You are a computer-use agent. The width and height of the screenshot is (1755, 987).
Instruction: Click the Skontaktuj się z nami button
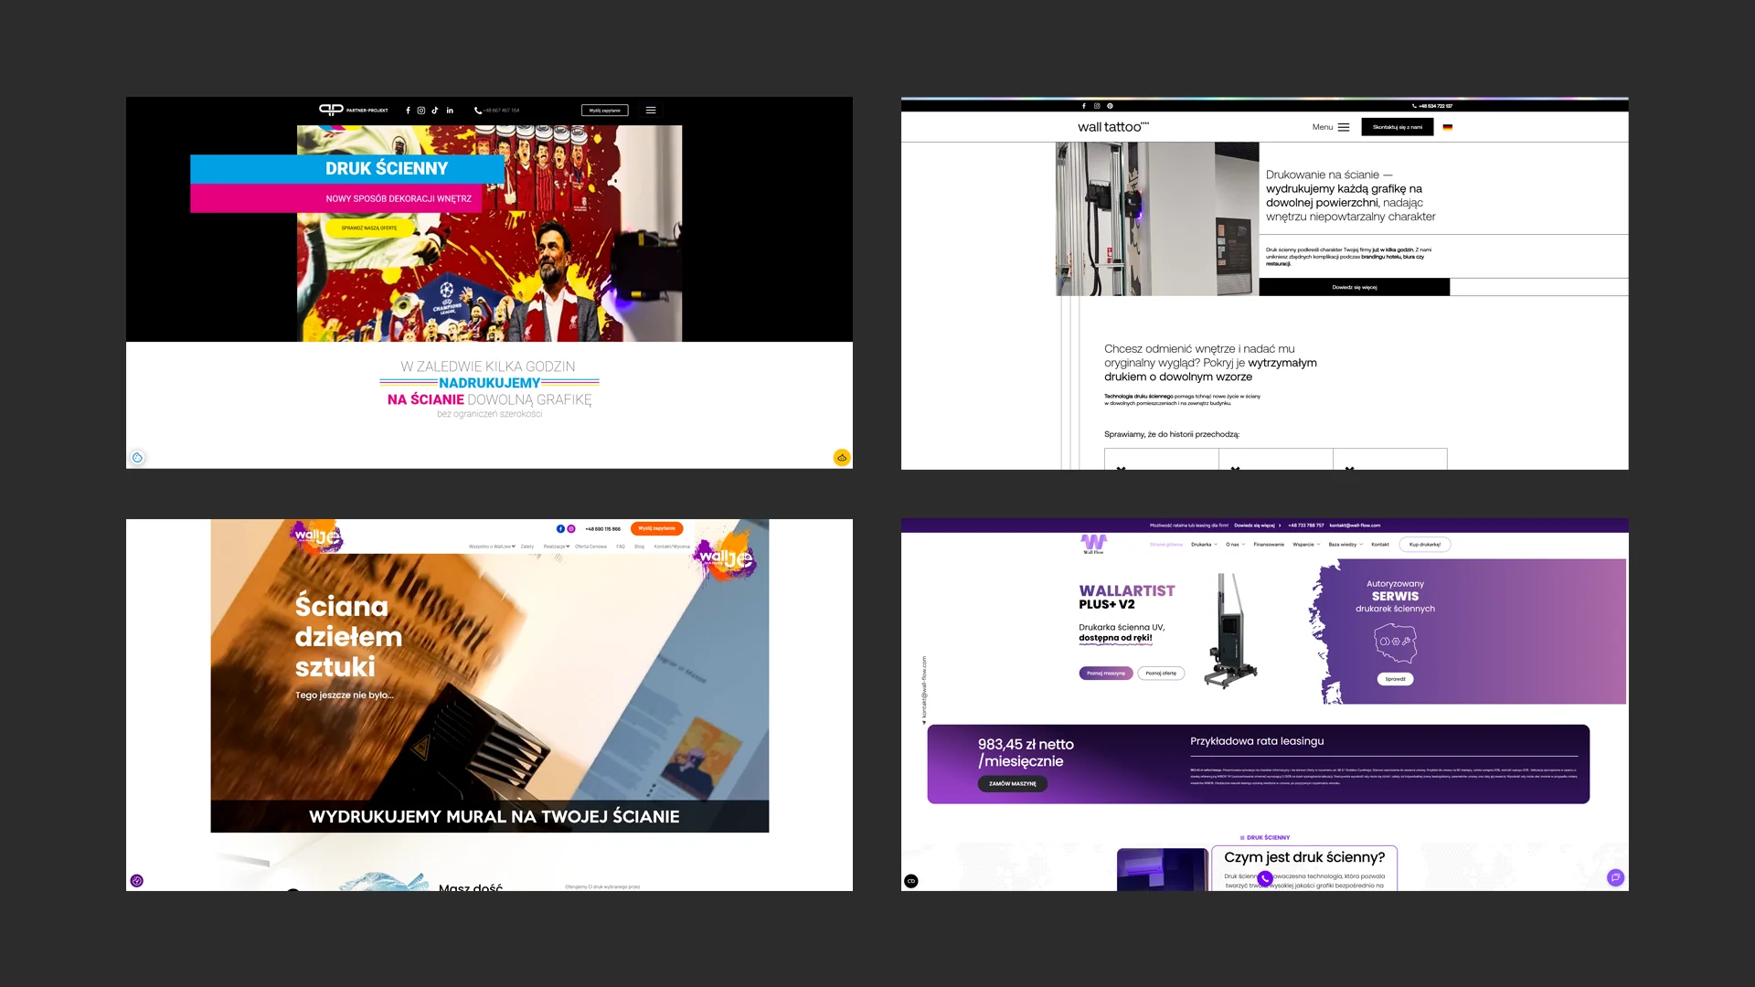[x=1397, y=128]
